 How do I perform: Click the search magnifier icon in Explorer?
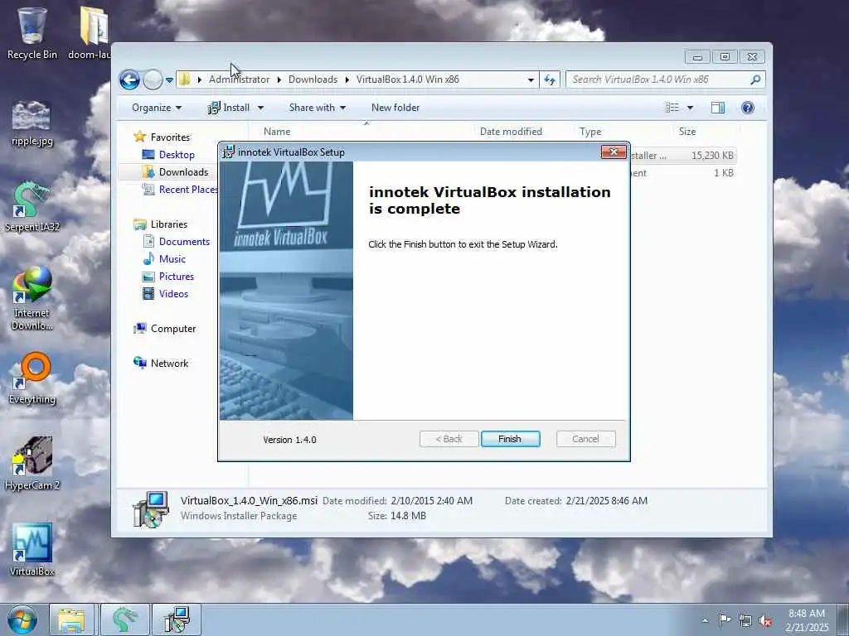coord(756,79)
